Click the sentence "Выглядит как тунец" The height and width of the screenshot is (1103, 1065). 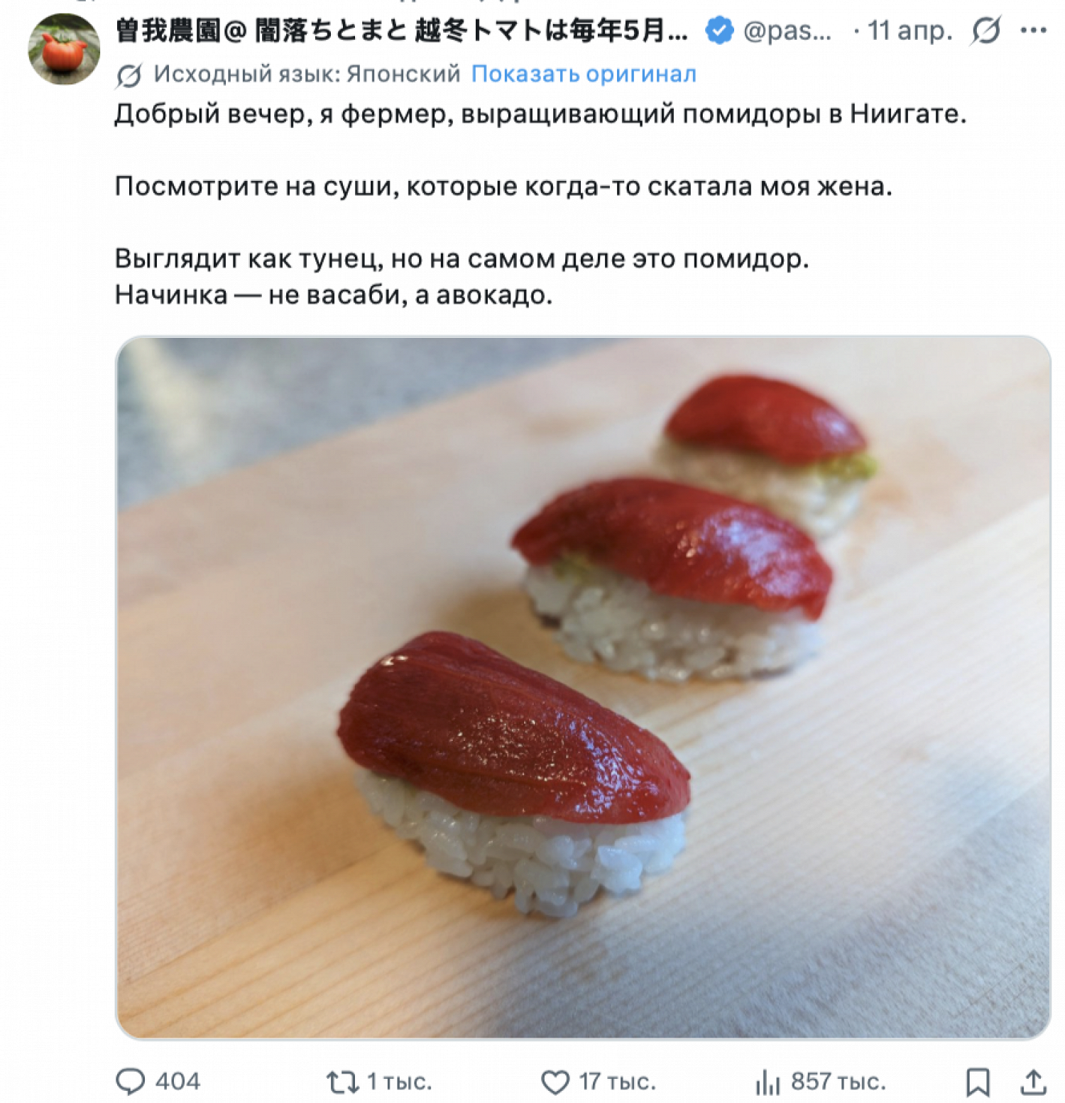pos(461,258)
